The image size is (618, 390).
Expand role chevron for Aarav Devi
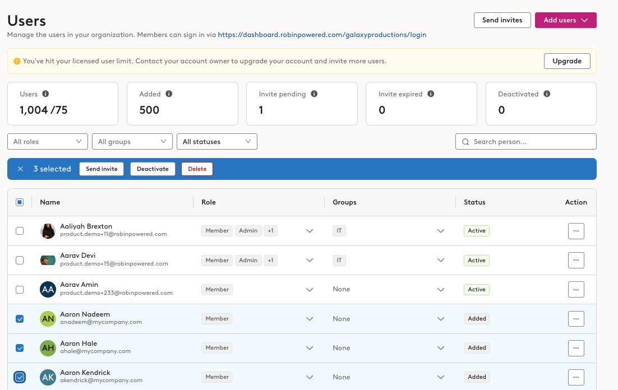coord(310,261)
